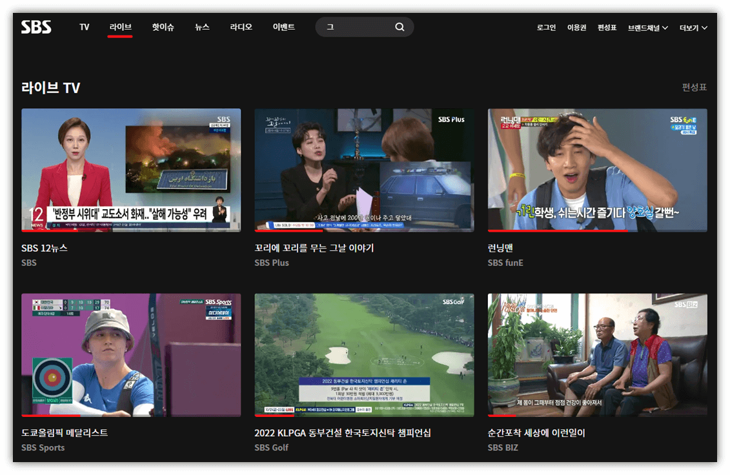Open the 도쿄올림픽 메달리스트 title
Image resolution: width=730 pixels, height=475 pixels.
(x=65, y=432)
